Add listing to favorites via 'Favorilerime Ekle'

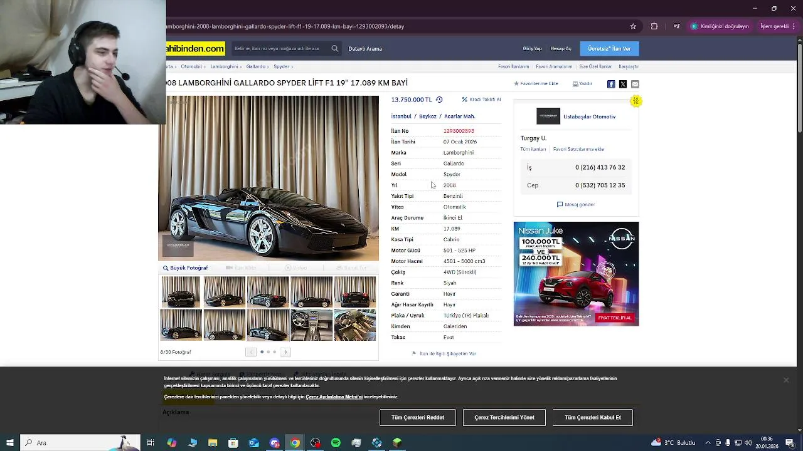(536, 84)
